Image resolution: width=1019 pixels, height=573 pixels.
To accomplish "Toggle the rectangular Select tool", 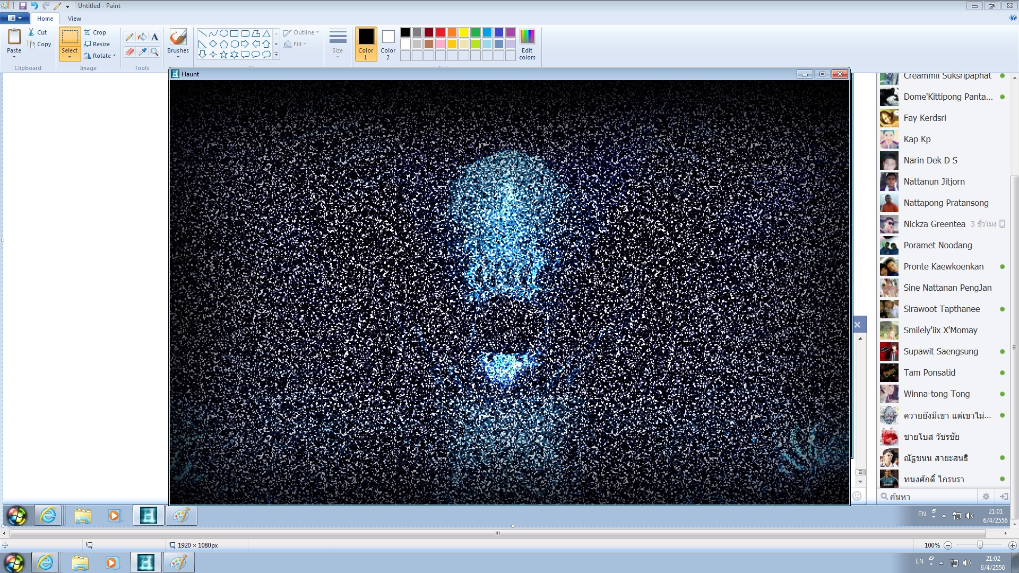I will point(70,37).
